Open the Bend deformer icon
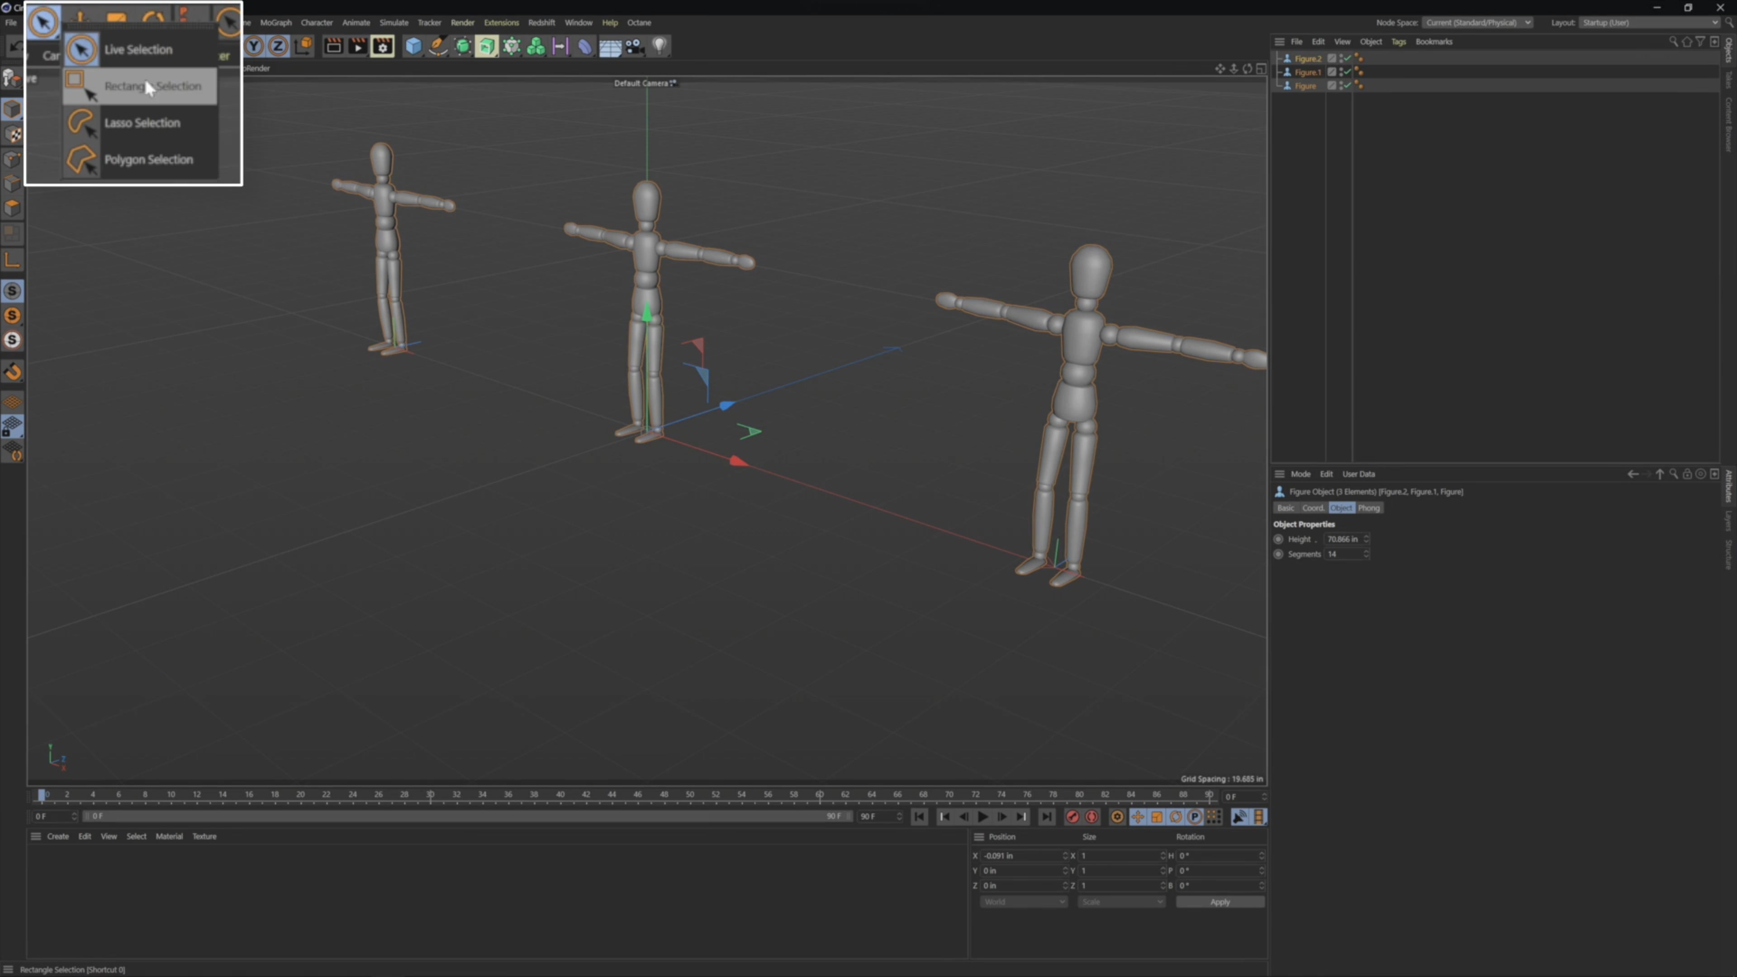The width and height of the screenshot is (1737, 977). 585,46
